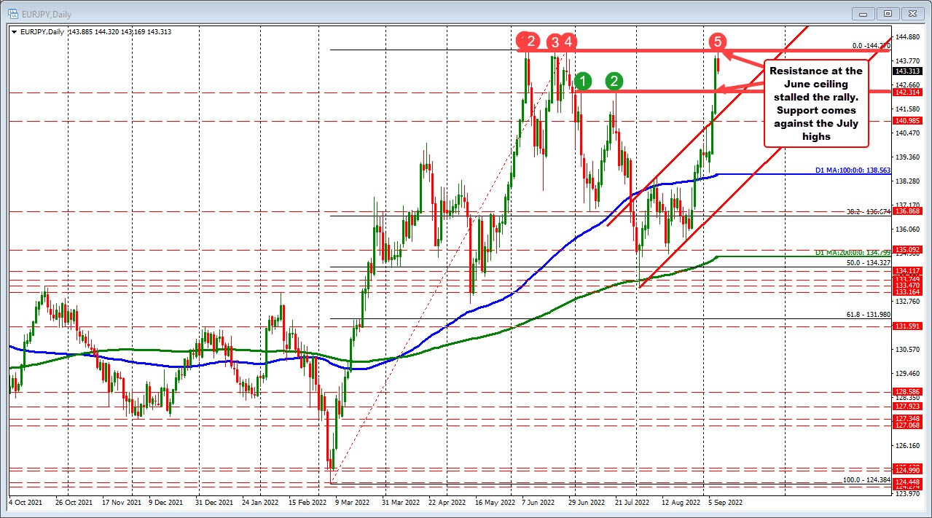Click the green circle marker numbered 1
Viewport: 932px width, 518px height.
pyautogui.click(x=582, y=81)
